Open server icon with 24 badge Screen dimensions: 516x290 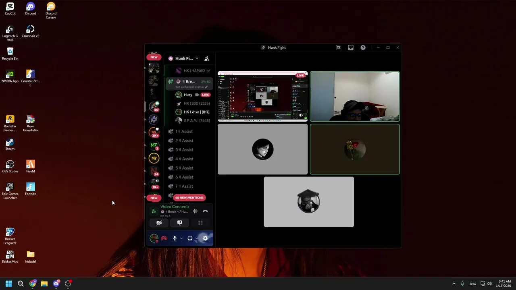point(154,171)
